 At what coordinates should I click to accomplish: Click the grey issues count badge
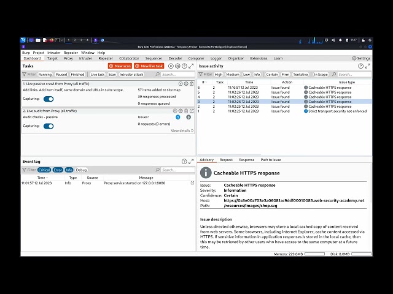(x=189, y=117)
